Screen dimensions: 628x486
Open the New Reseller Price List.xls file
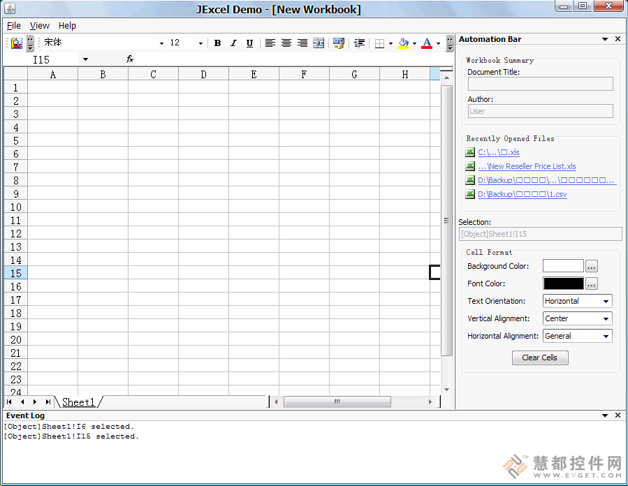click(x=527, y=166)
